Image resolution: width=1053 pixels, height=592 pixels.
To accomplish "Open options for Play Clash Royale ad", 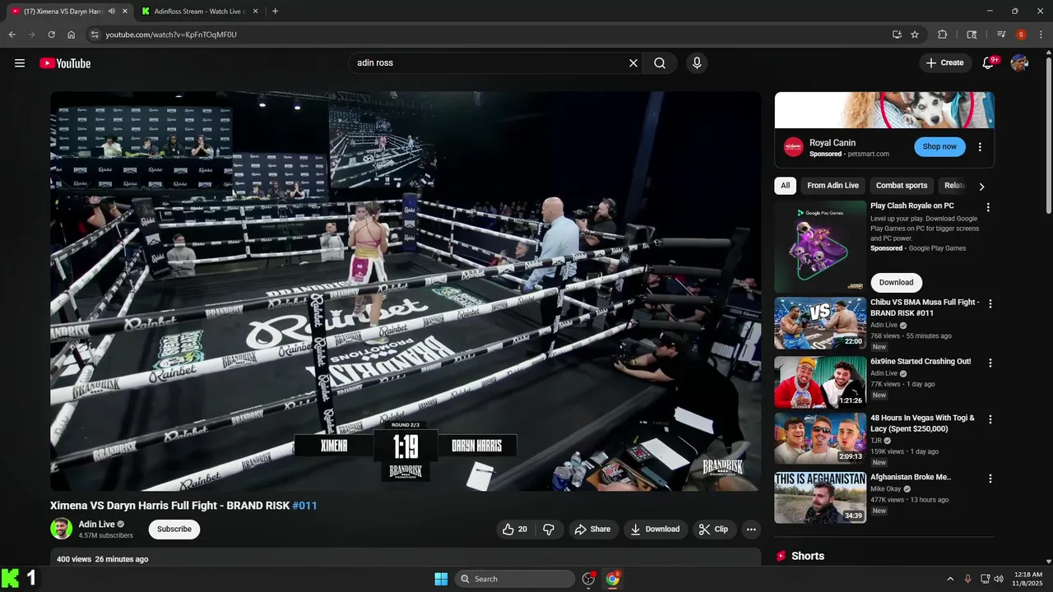I will tap(988, 207).
